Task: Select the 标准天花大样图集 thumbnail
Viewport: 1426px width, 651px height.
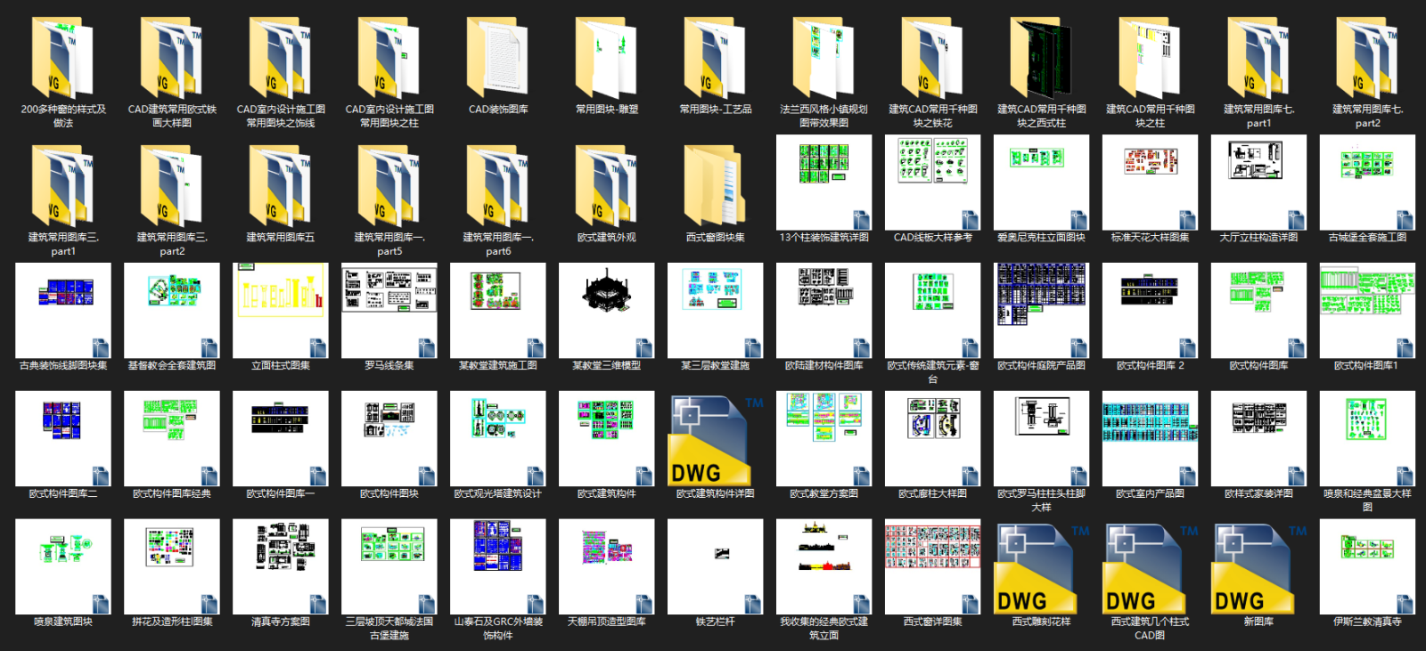Action: tap(1150, 183)
